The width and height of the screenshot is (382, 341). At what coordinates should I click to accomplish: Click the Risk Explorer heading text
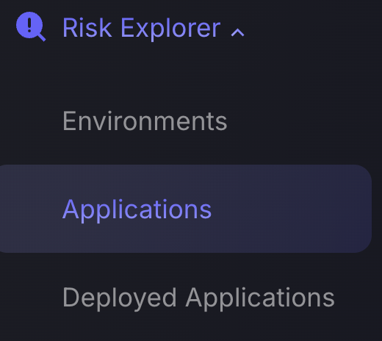point(142,29)
